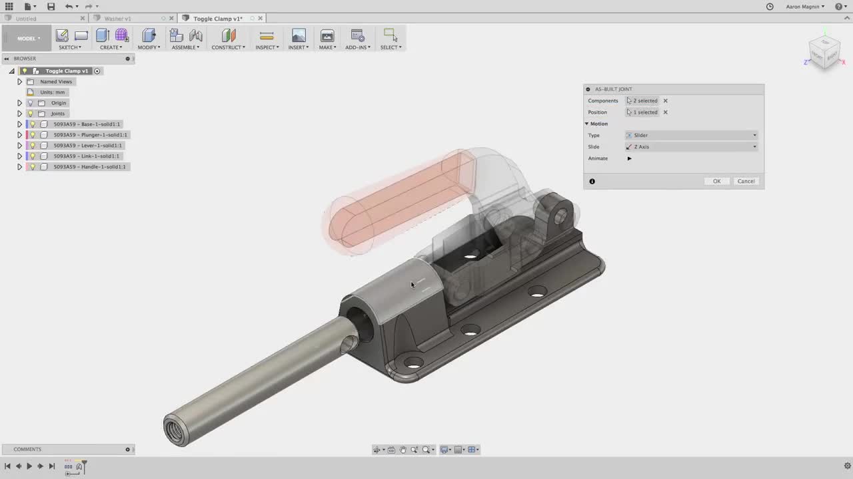The width and height of the screenshot is (853, 479).
Task: Hide the Link-1-solid1:1 component
Action: pyautogui.click(x=33, y=156)
